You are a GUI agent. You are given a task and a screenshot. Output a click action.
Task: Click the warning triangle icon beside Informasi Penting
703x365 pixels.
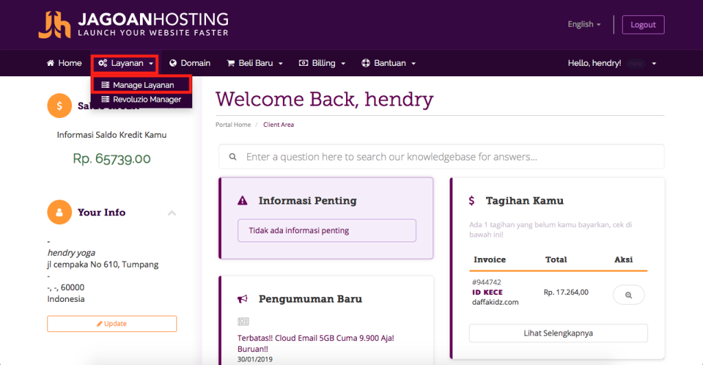point(242,200)
